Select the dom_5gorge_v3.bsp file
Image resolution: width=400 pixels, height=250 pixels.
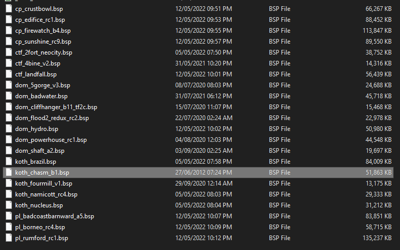(x=43, y=85)
